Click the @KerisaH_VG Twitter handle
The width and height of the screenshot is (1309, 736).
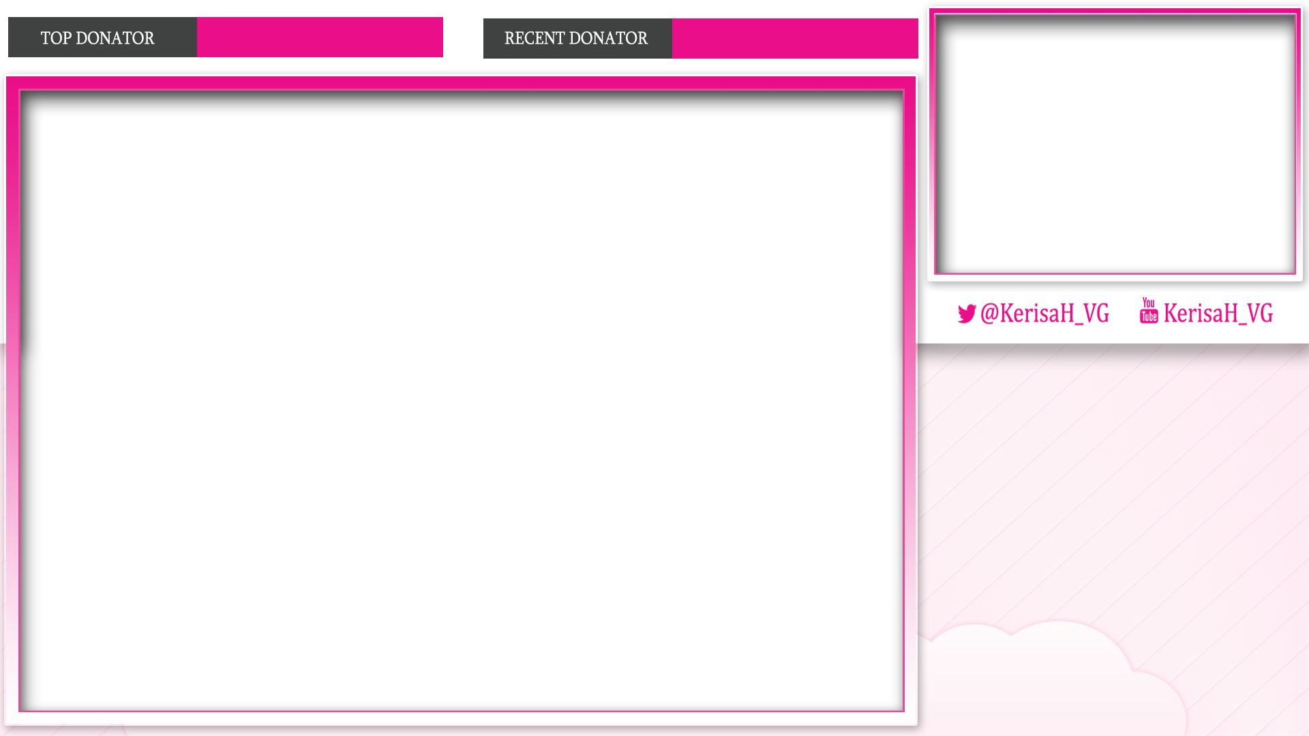1044,313
